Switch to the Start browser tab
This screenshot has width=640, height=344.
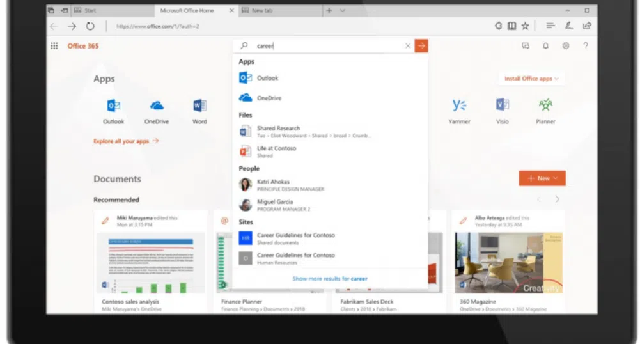point(113,11)
